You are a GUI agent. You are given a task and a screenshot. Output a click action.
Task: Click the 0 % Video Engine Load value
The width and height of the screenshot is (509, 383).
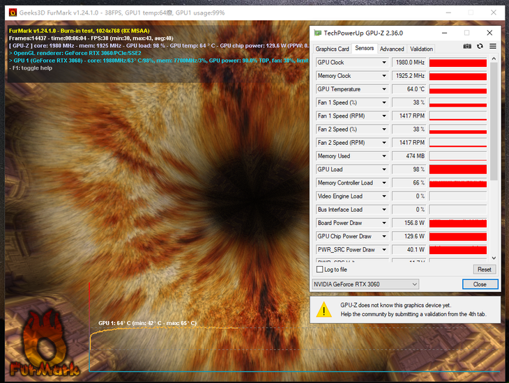[x=409, y=196]
